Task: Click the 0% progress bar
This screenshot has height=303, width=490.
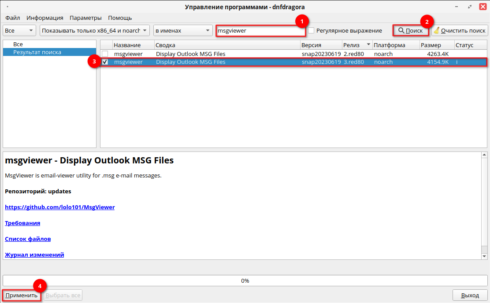Action: coord(245,281)
